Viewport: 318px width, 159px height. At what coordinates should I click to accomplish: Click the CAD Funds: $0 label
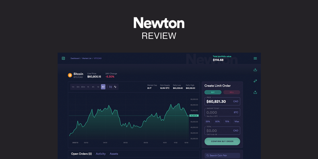point(212,134)
